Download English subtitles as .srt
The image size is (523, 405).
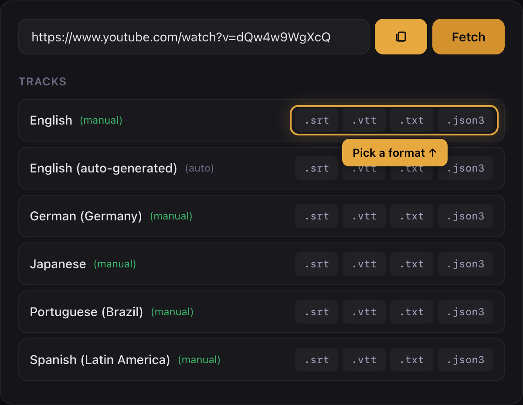pos(316,120)
